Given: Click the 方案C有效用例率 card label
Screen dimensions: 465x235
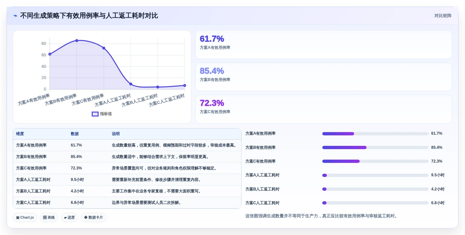Looking at the screenshot, I should [215, 112].
